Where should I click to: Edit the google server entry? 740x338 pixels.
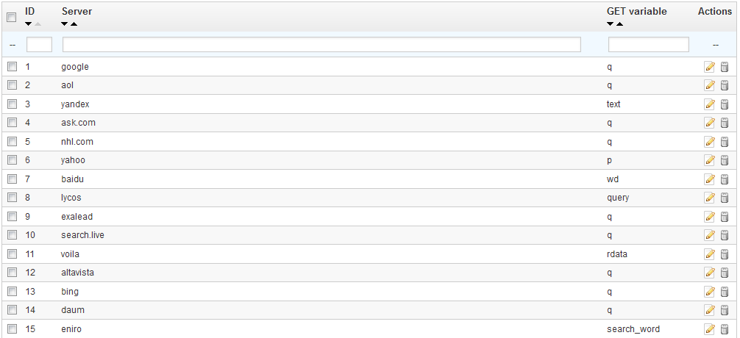(709, 67)
